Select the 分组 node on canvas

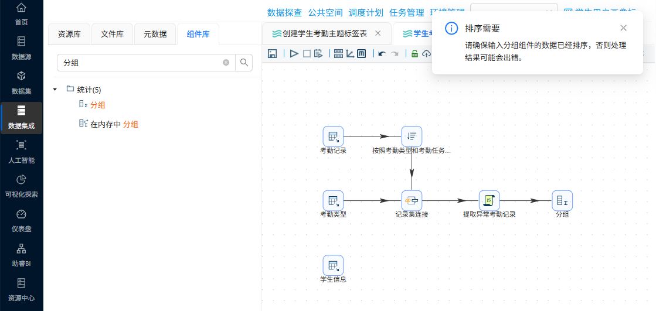coord(562,201)
